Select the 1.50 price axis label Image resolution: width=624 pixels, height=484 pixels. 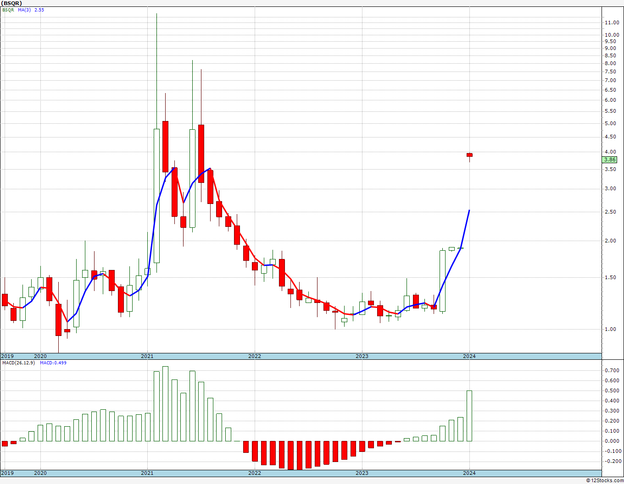[x=610, y=278]
